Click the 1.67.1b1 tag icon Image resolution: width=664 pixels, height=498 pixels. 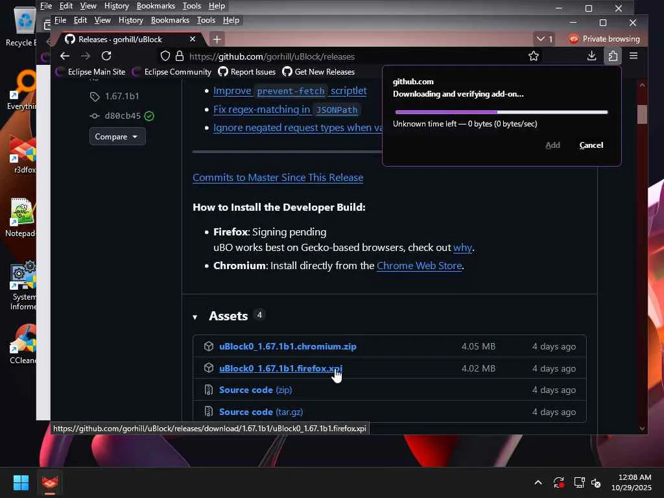click(95, 97)
